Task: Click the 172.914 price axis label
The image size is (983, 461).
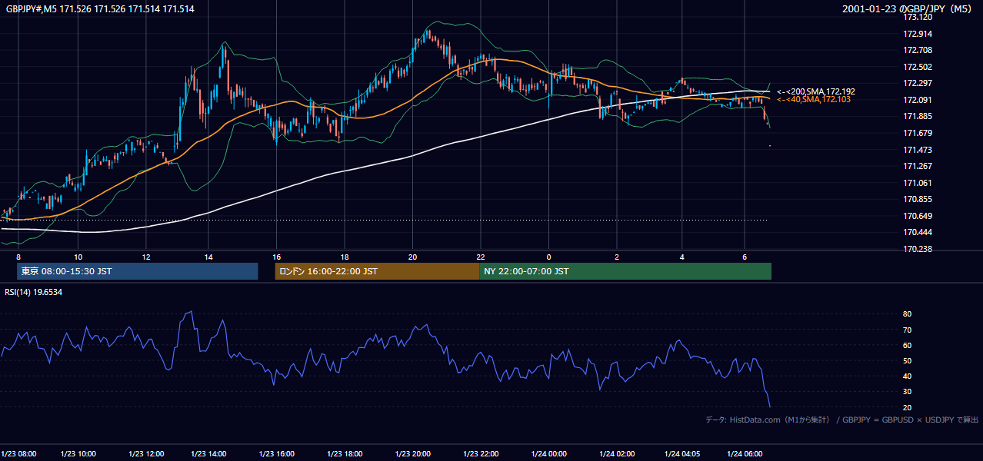Action: pyautogui.click(x=917, y=34)
